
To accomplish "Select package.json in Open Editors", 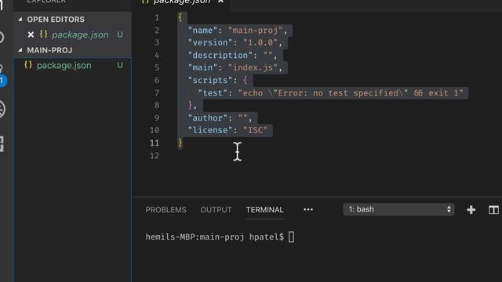I will click(80, 34).
